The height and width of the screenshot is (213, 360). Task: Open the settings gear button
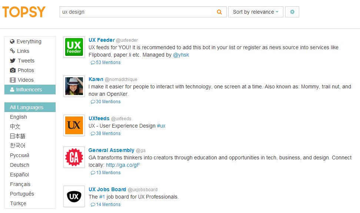pos(292,12)
